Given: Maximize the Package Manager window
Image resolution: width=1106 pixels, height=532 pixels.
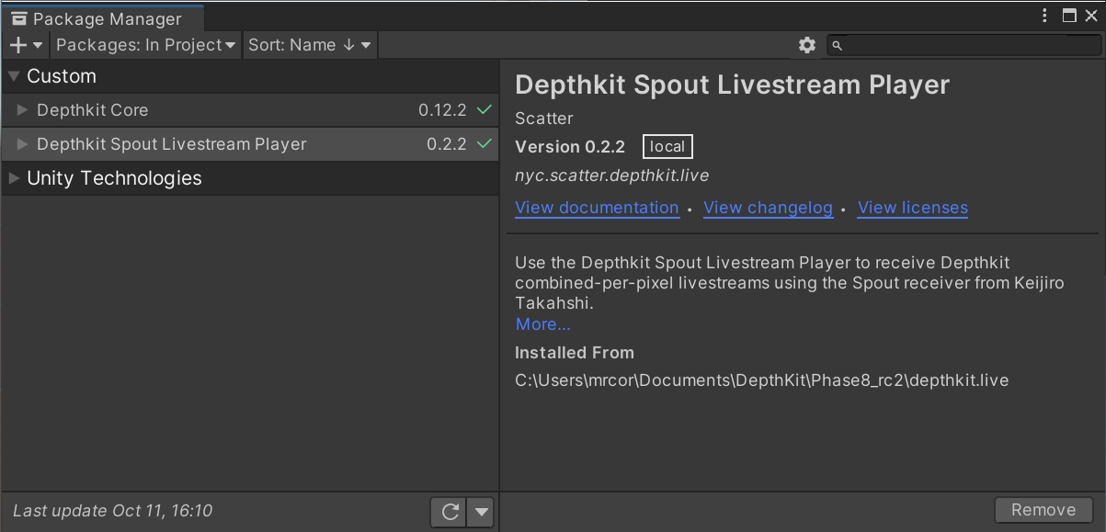Looking at the screenshot, I should pos(1069,16).
